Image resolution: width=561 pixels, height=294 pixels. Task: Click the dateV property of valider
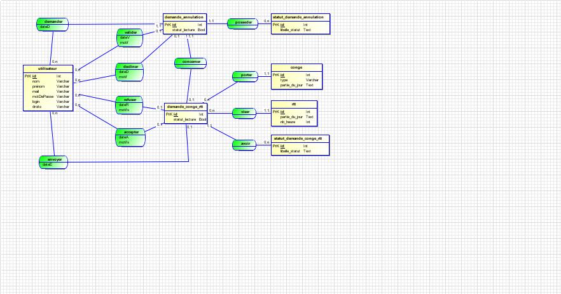tap(125, 37)
